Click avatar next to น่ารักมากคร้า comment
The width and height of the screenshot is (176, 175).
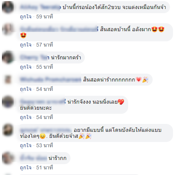[8, 57]
